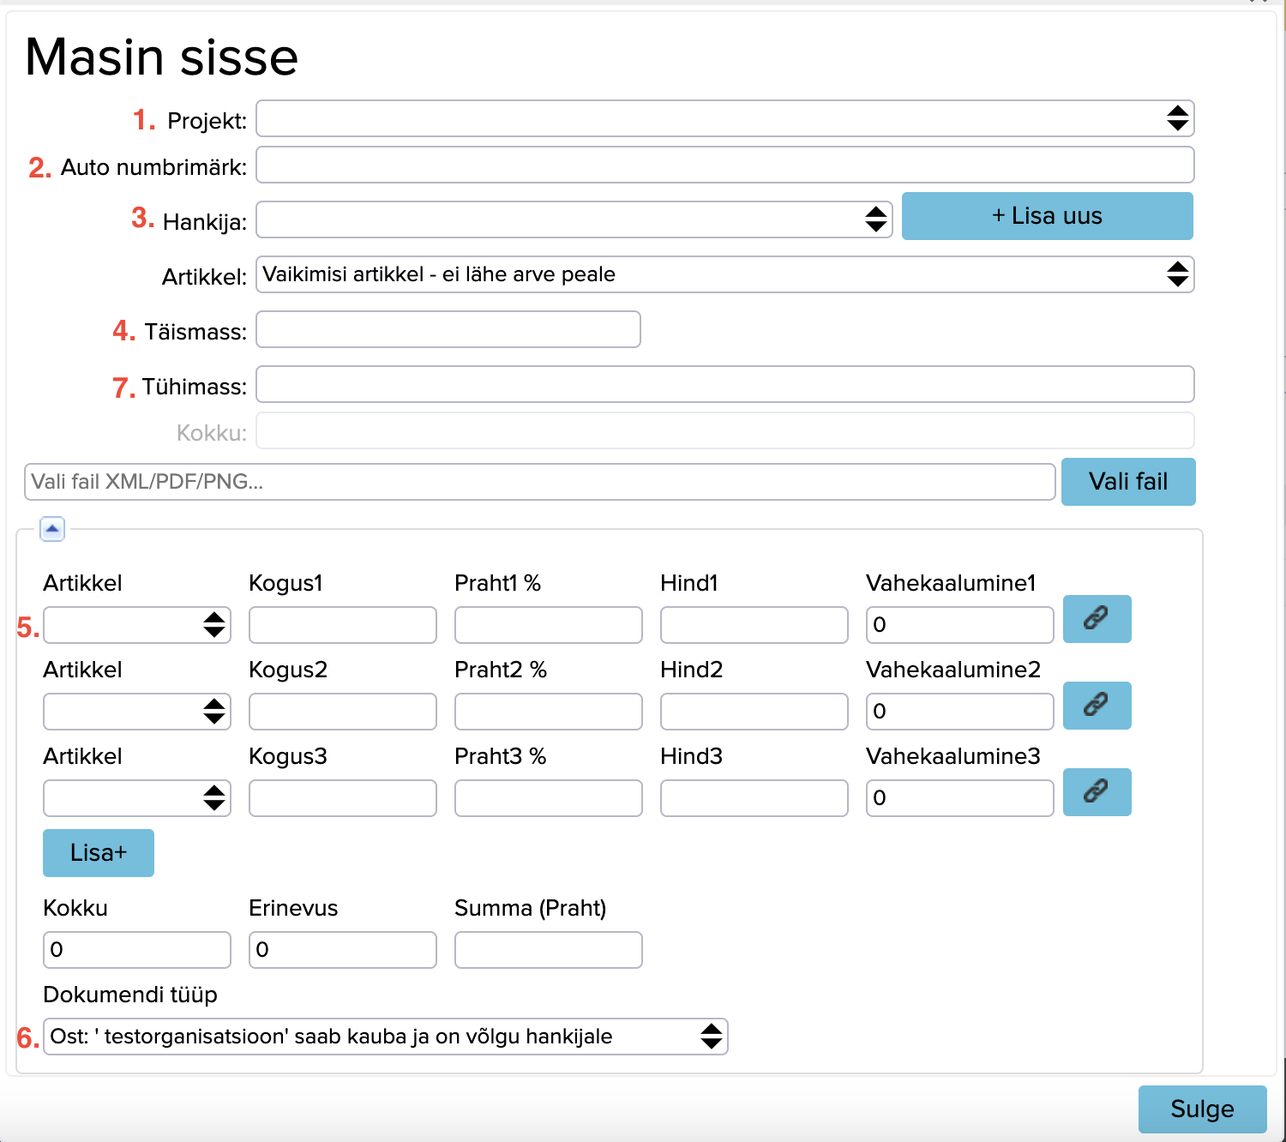The width and height of the screenshot is (1286, 1142).
Task: Open the Hankija dropdown
Action: tap(574, 219)
